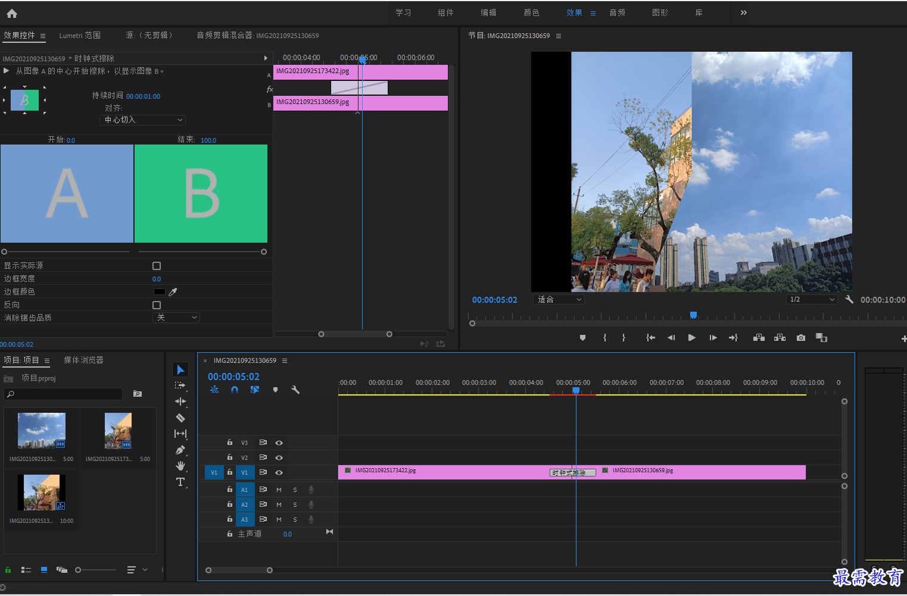907x596 pixels.
Task: Switch to the Editing workspace tab
Action: pos(488,12)
